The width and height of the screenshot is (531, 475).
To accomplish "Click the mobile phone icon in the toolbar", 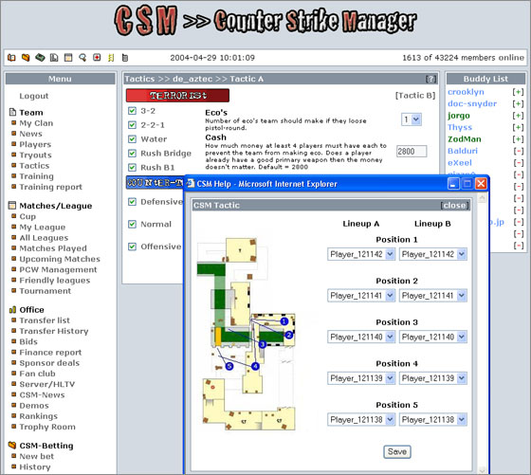I will pos(125,58).
